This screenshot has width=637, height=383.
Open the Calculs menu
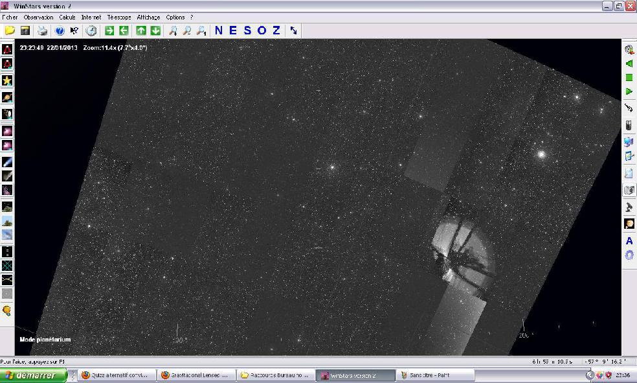click(67, 17)
